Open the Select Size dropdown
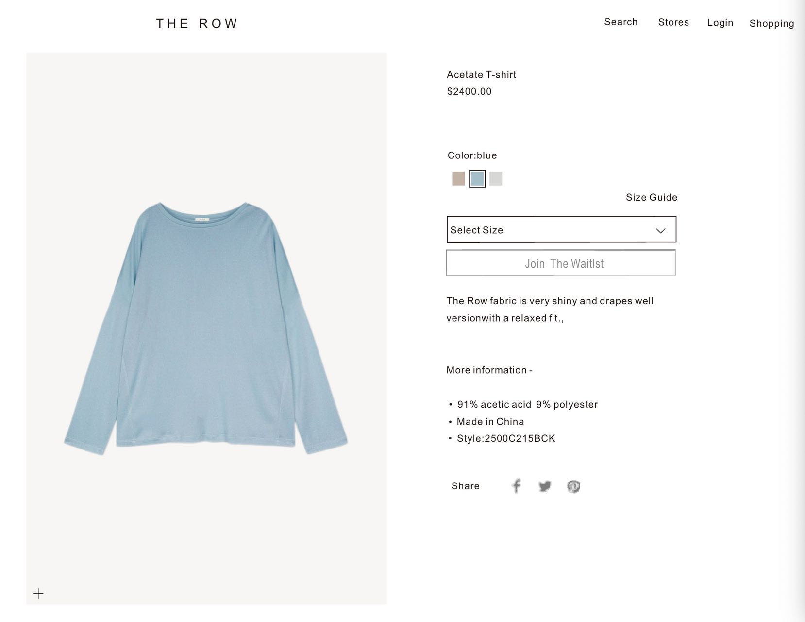 coord(561,229)
